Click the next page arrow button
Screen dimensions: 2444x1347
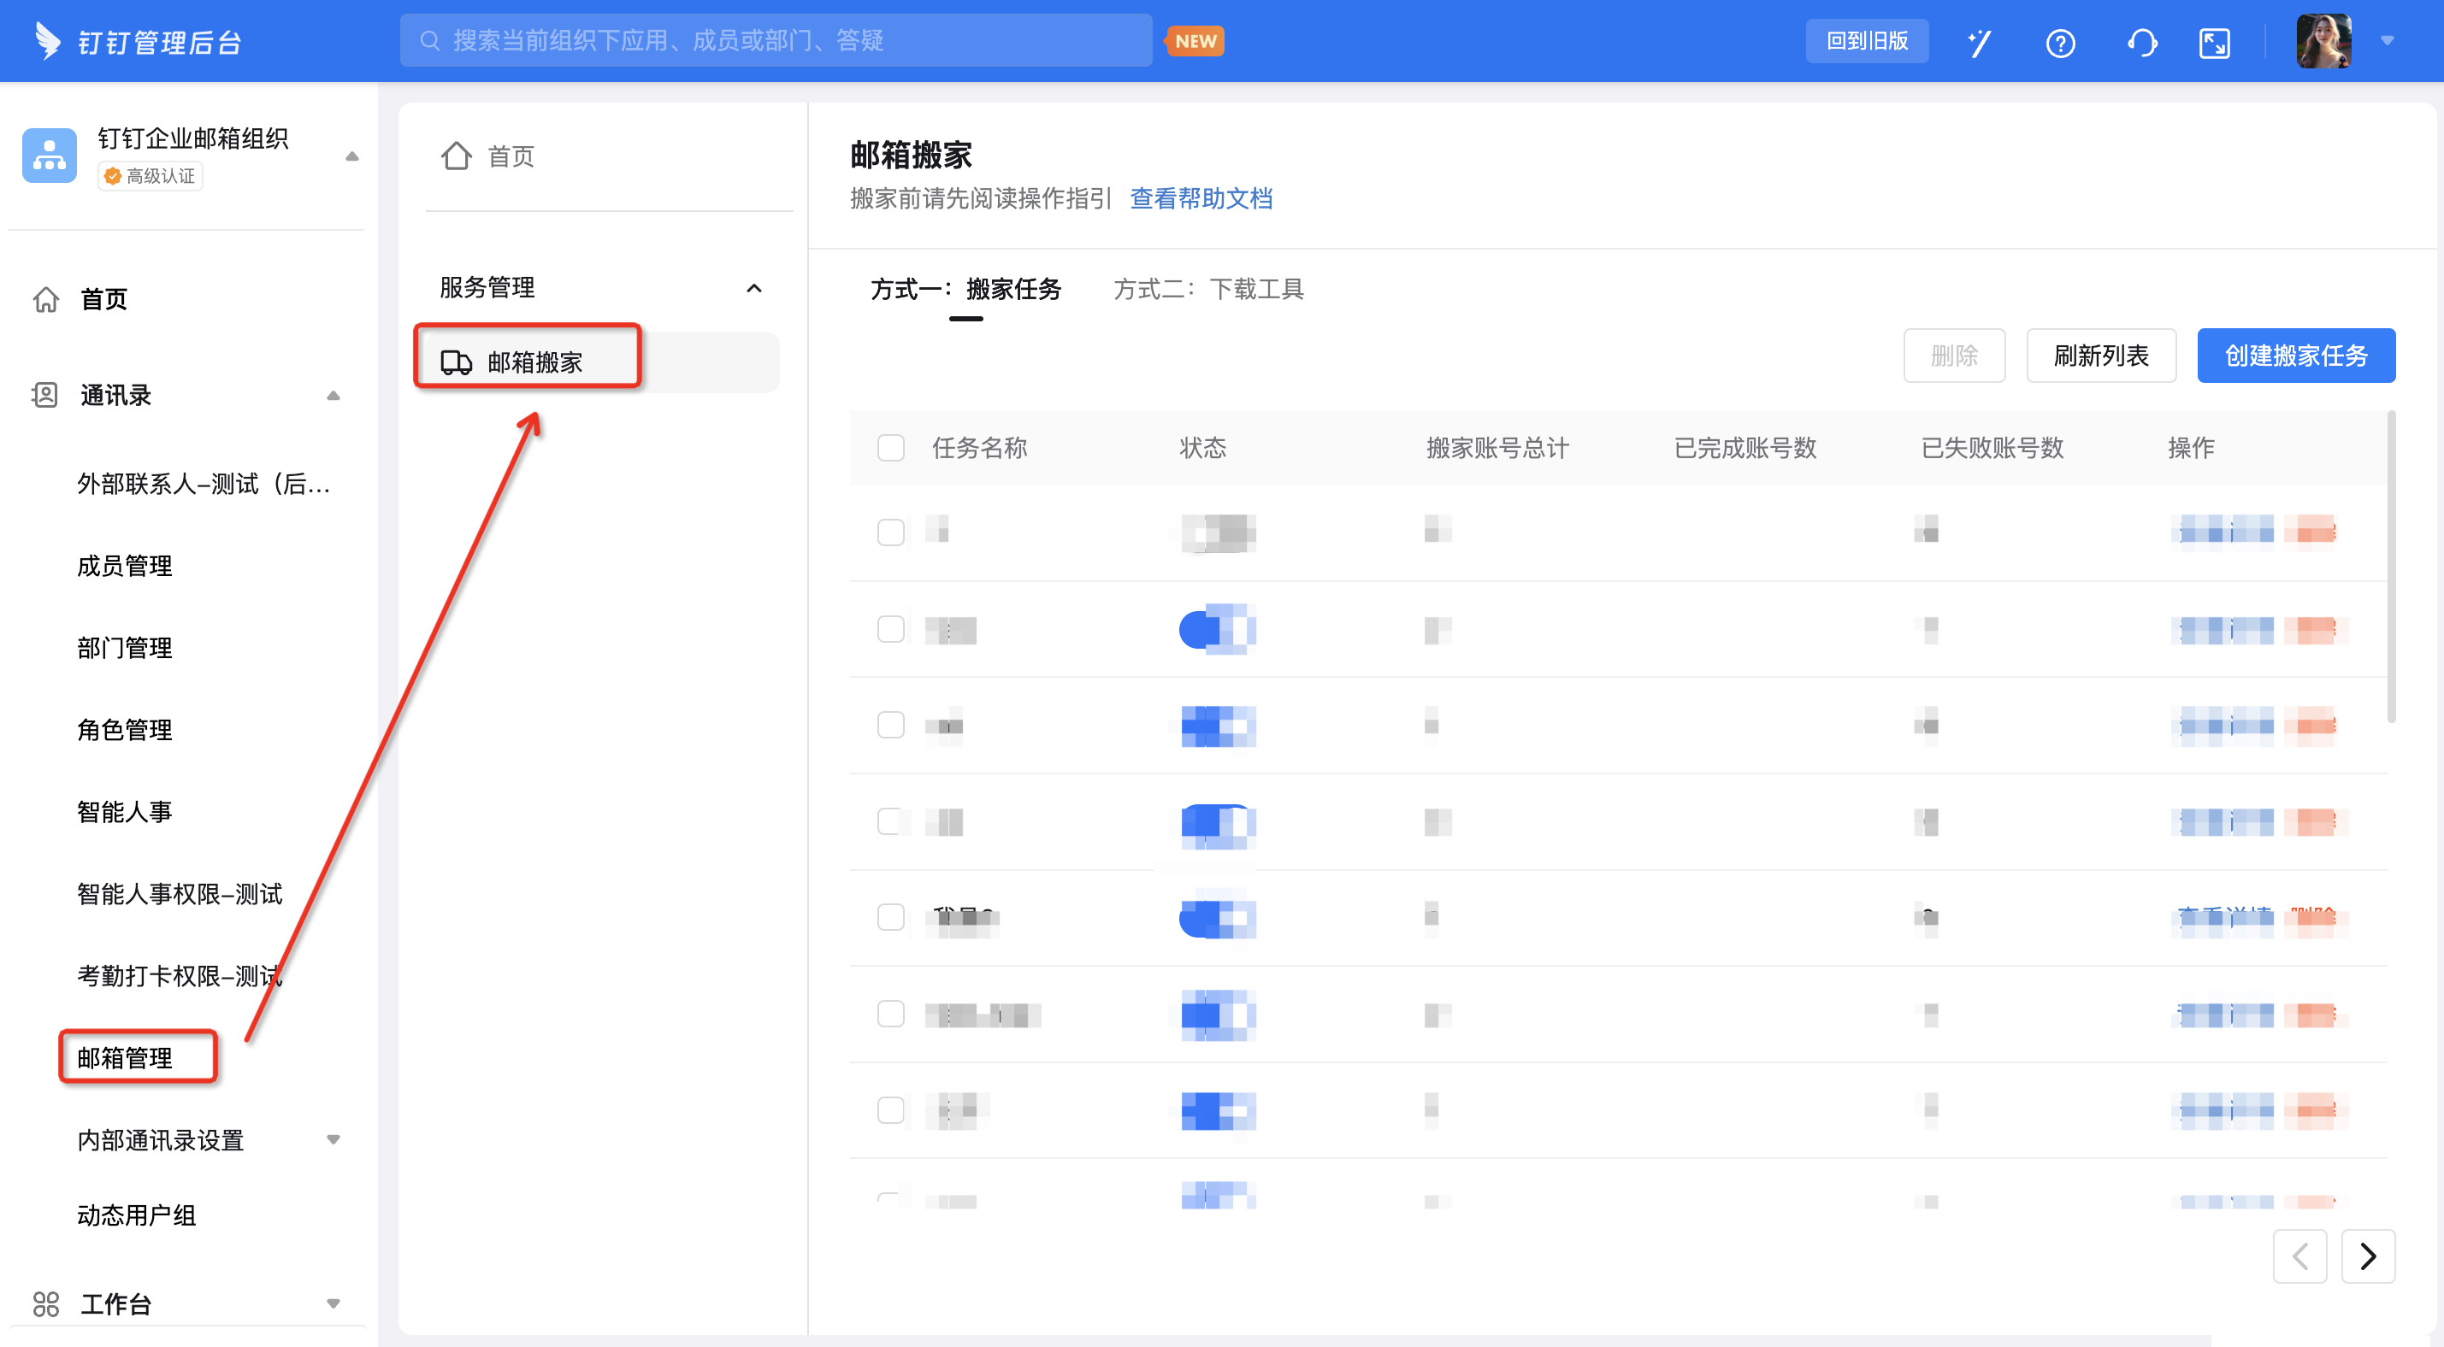click(2368, 1257)
